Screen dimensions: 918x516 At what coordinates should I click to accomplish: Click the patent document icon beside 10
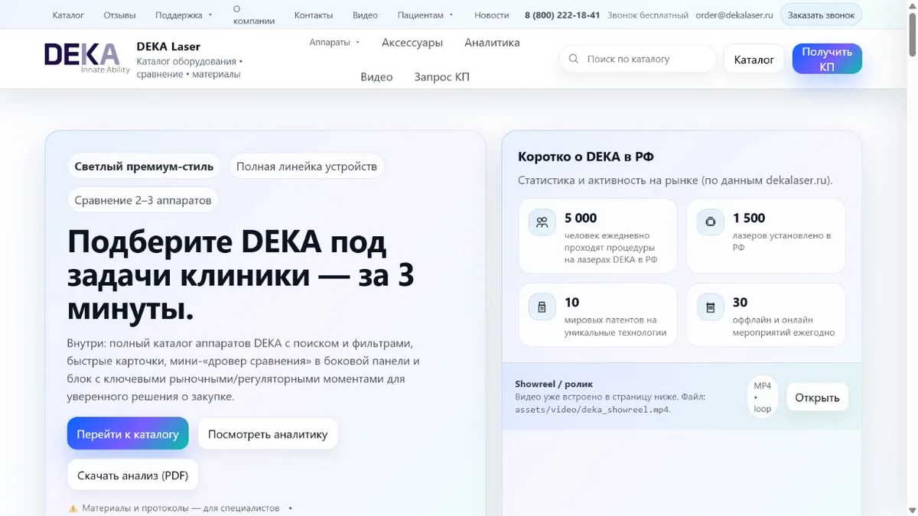tap(542, 307)
